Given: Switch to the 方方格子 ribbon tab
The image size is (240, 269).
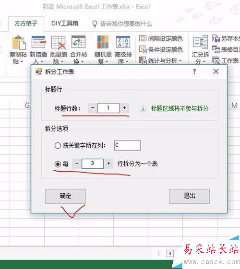Looking at the screenshot, I should [26, 23].
